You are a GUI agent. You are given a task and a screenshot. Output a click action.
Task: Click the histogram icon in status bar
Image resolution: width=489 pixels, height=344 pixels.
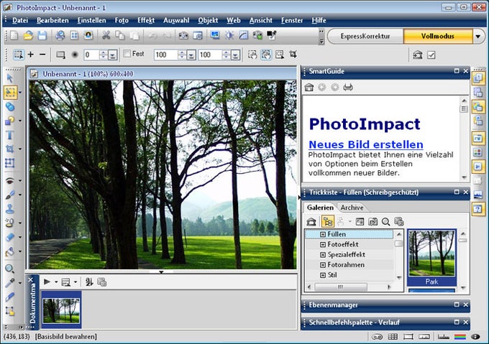443,337
